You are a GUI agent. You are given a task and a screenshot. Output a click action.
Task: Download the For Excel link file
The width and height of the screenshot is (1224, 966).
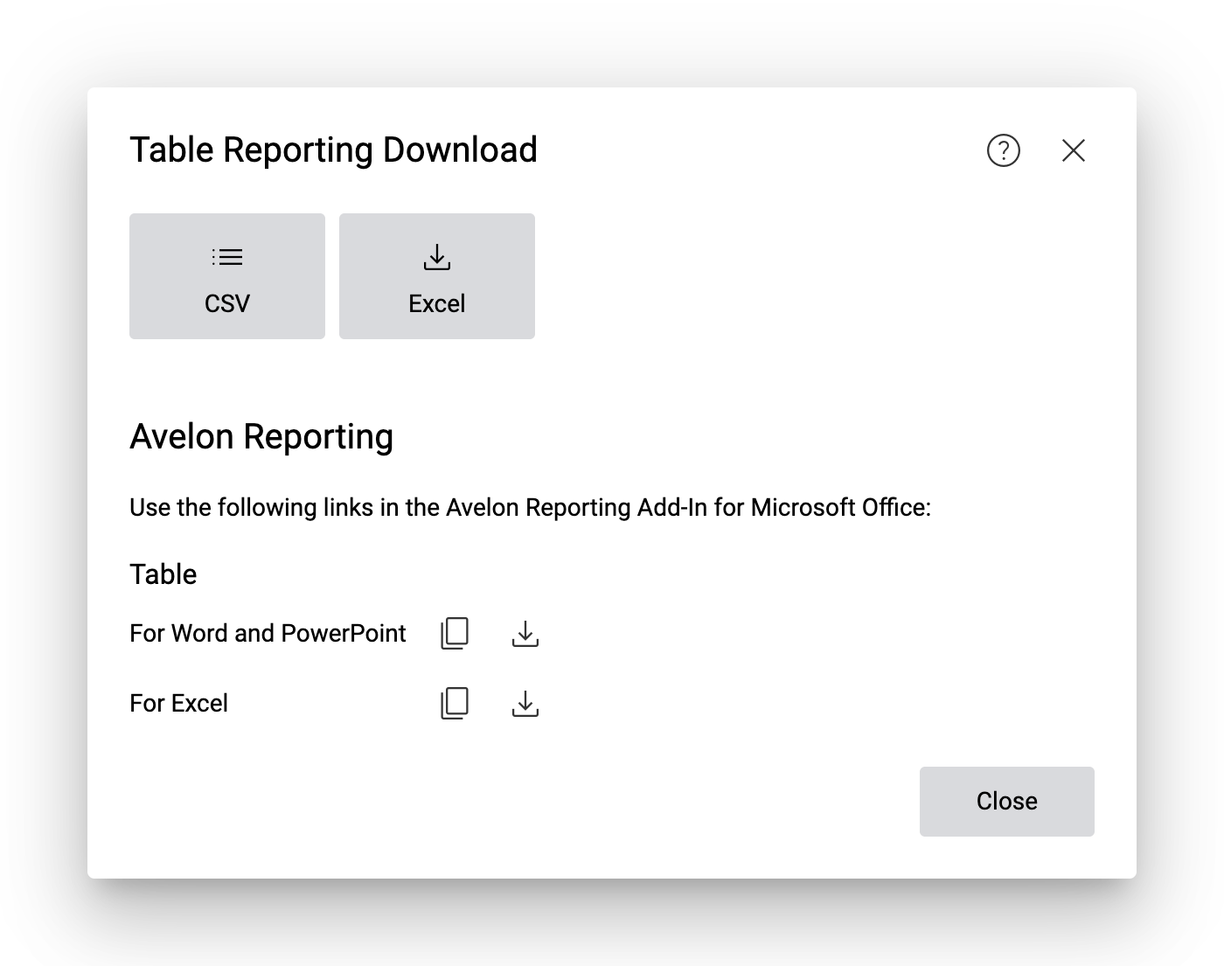(525, 703)
